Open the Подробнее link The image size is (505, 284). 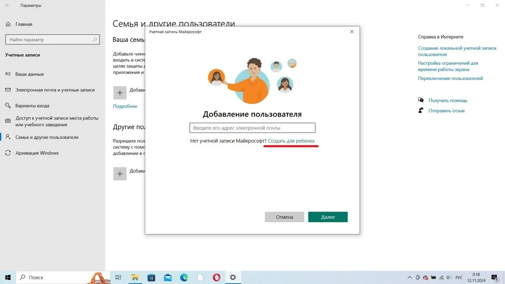[x=125, y=106]
